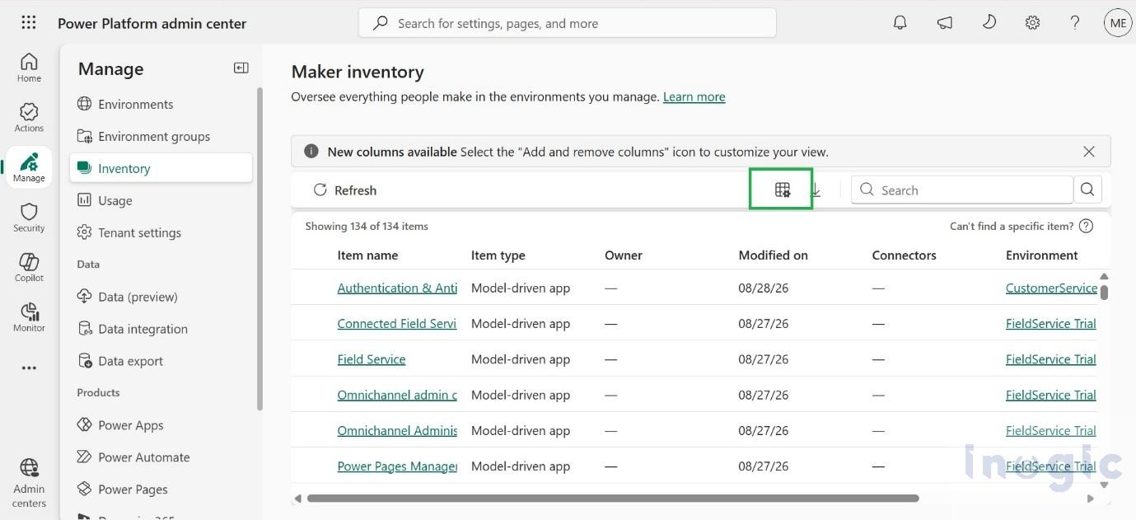Open Actions in the left rail
Viewport: 1136px width, 520px height.
pyautogui.click(x=29, y=118)
